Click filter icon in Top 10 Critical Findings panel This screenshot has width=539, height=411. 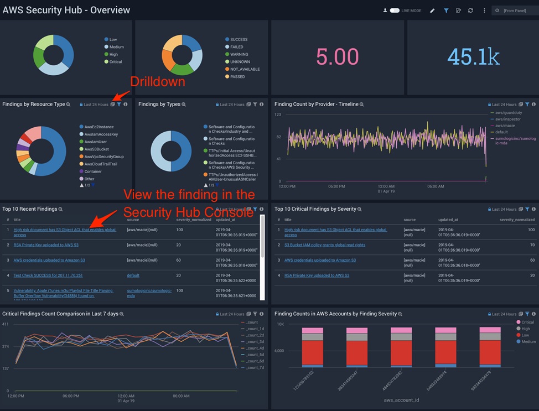[527, 209]
